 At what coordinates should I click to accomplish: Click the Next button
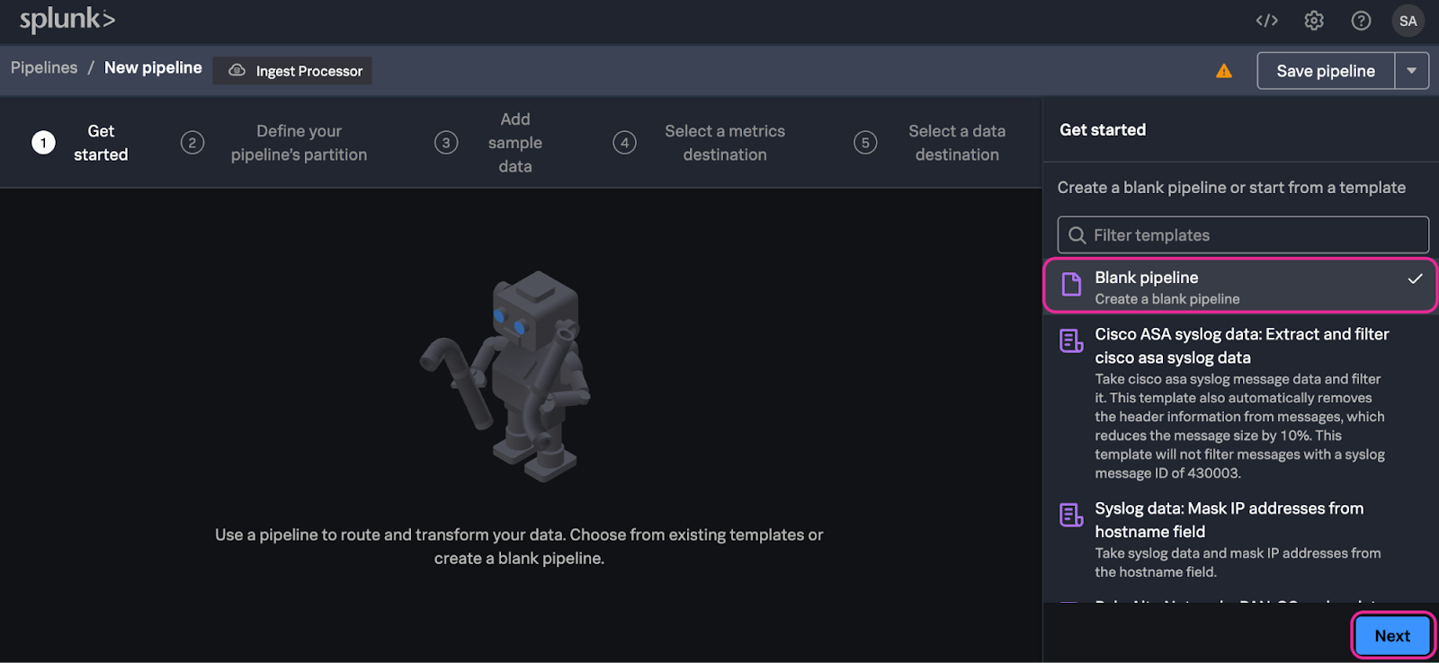(1392, 636)
